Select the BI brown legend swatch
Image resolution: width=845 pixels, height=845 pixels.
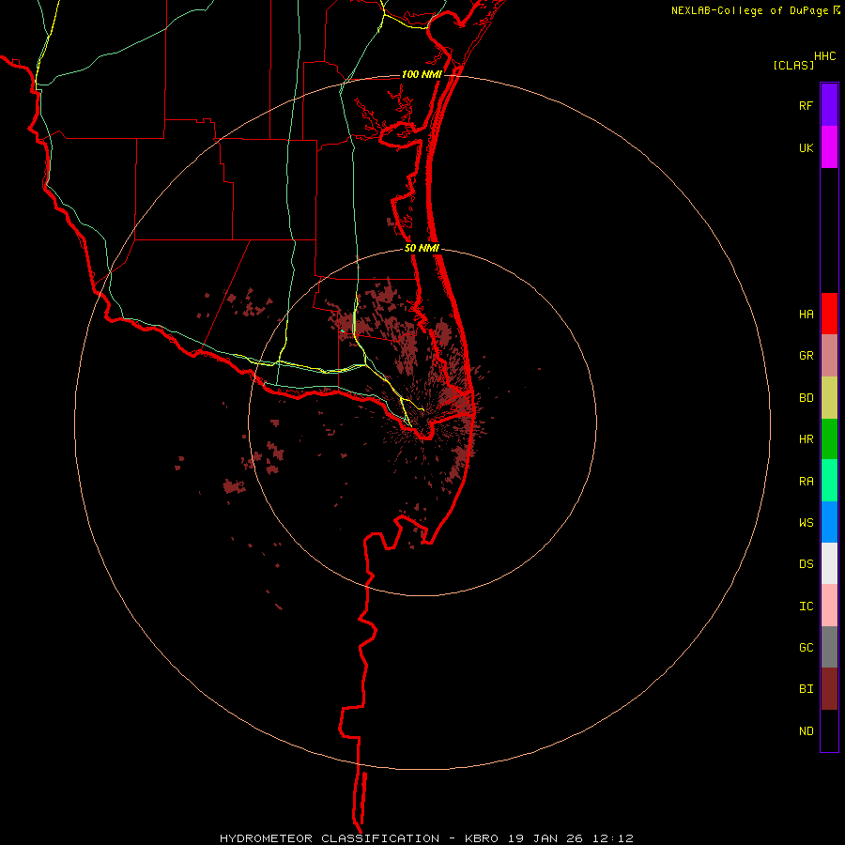point(829,689)
